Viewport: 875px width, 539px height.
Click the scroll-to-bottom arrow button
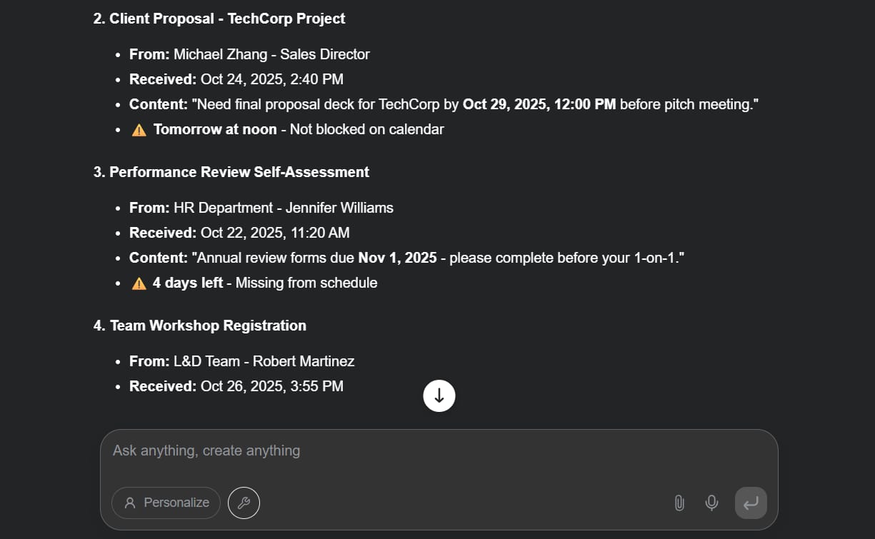click(x=439, y=396)
